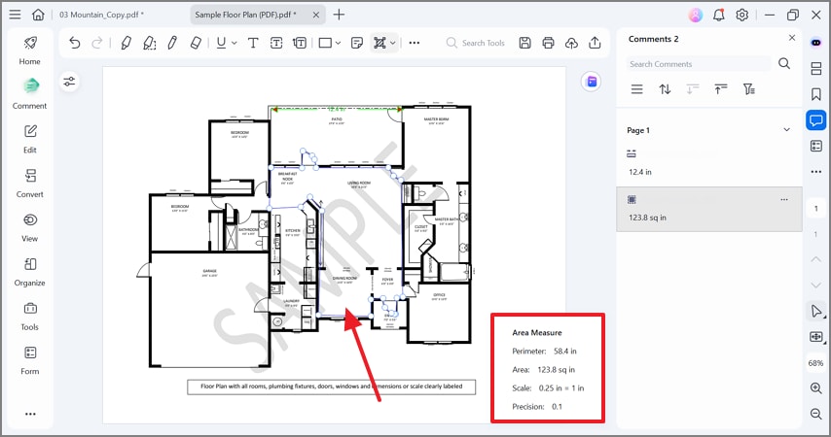Open the Convert sidebar section

point(29,184)
